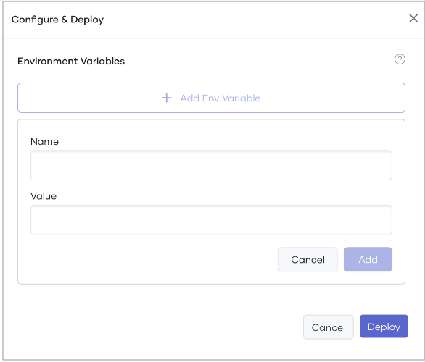425x362 pixels.
Task: Click the Deploy button
Action: [x=384, y=327]
